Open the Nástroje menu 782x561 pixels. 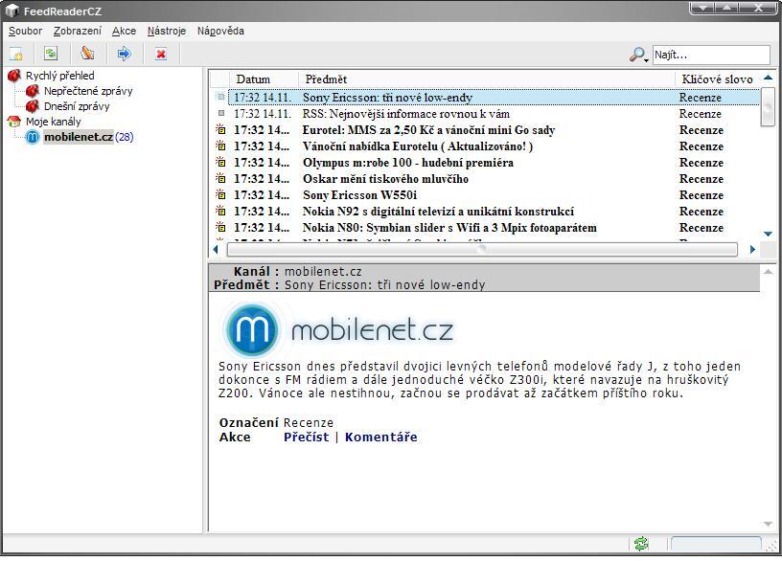(x=167, y=31)
